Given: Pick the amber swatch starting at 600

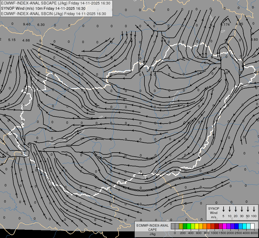Looking at the screenshot, I should click(201, 226).
